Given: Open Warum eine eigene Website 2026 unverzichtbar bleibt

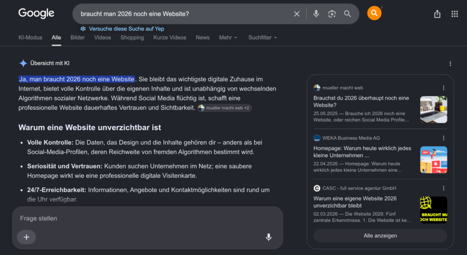Looking at the screenshot, I should [355, 202].
